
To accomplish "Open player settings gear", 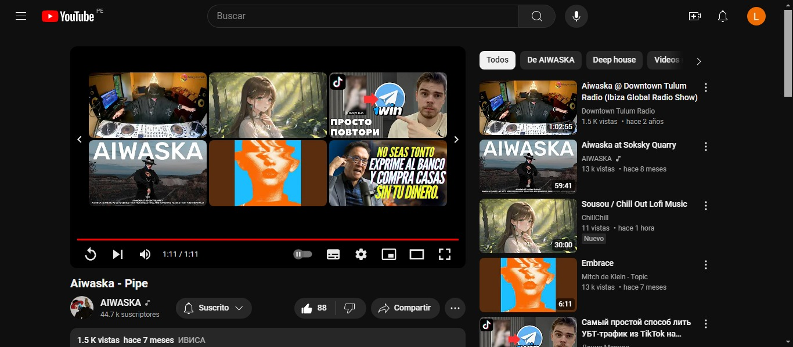I will [361, 254].
